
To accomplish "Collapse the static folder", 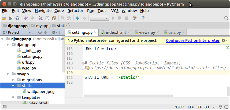I will coord(13,86).
